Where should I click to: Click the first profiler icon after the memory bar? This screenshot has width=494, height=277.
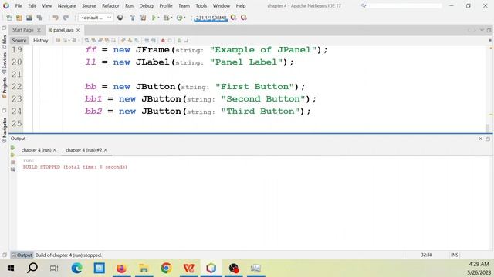coord(233,18)
